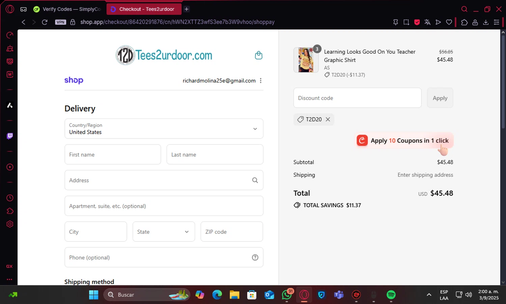Viewport: 506px width, 304px height.
Task: Open sidebar Settings gear
Action: (x=10, y=224)
